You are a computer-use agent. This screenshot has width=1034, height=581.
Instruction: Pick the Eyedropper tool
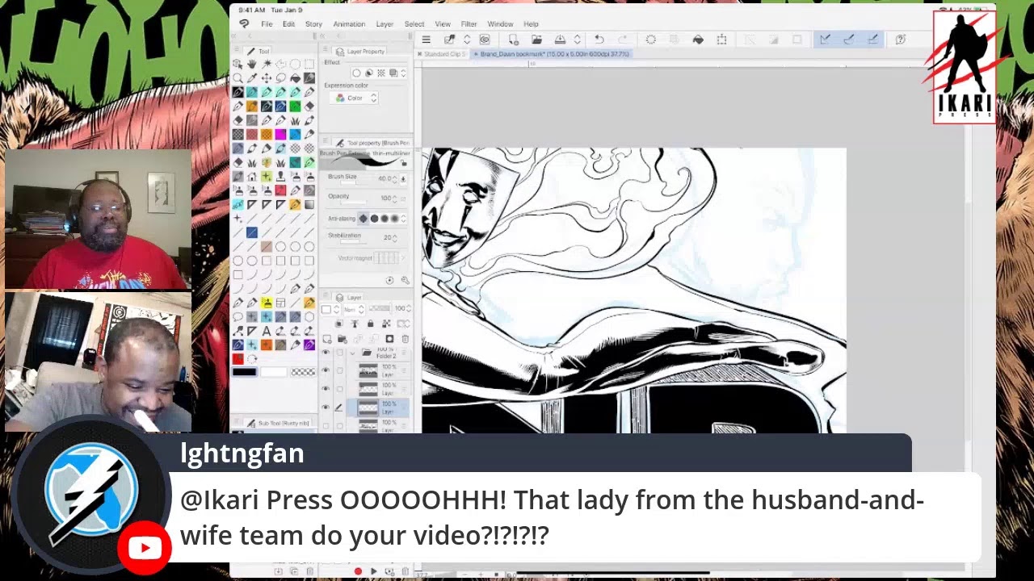tap(252, 78)
